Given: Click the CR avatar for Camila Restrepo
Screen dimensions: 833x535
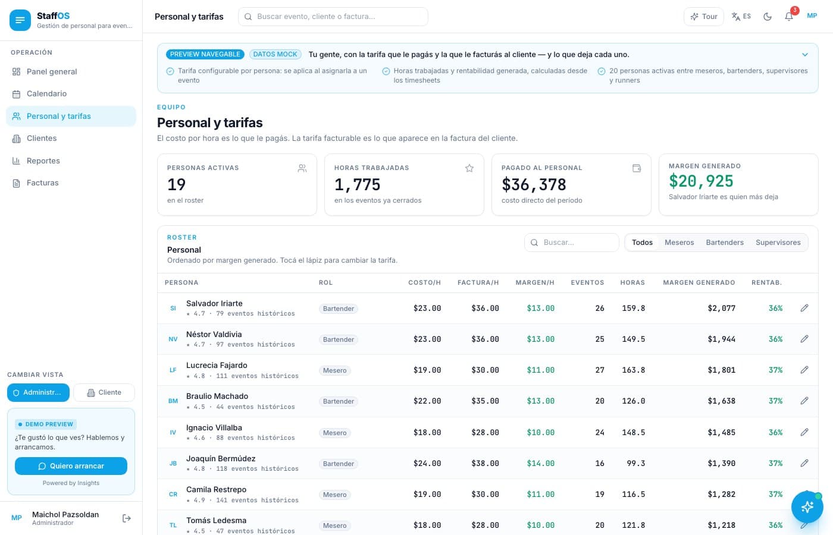Looking at the screenshot, I should (173, 494).
